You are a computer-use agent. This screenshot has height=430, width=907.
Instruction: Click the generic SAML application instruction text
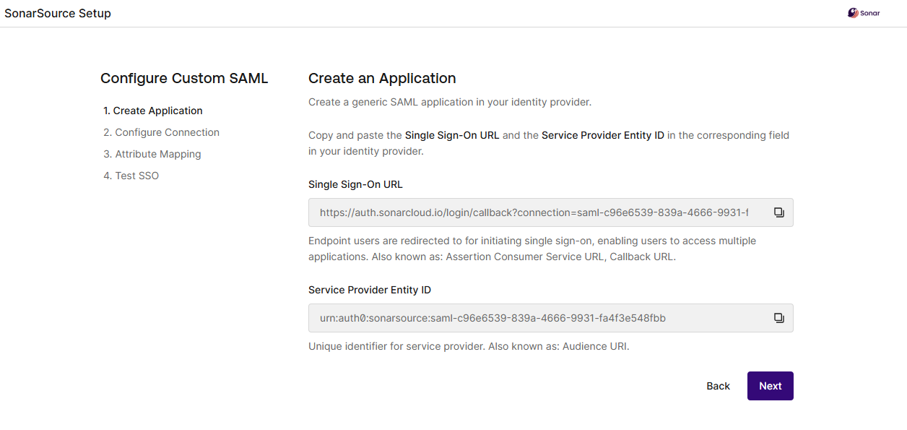(450, 102)
